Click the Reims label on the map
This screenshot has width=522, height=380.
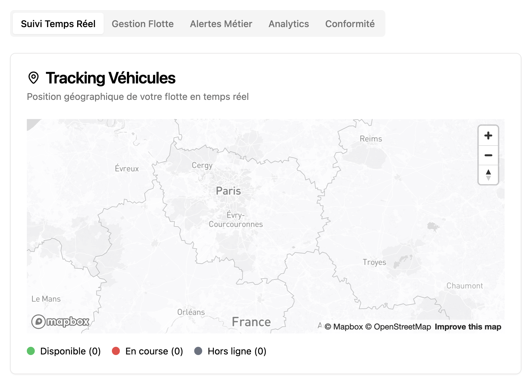371,139
